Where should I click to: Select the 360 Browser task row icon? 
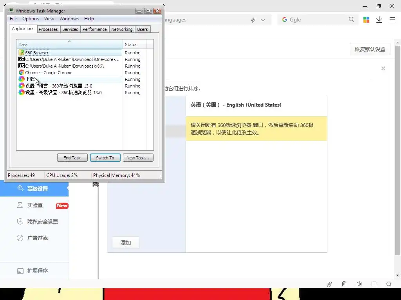coord(22,53)
